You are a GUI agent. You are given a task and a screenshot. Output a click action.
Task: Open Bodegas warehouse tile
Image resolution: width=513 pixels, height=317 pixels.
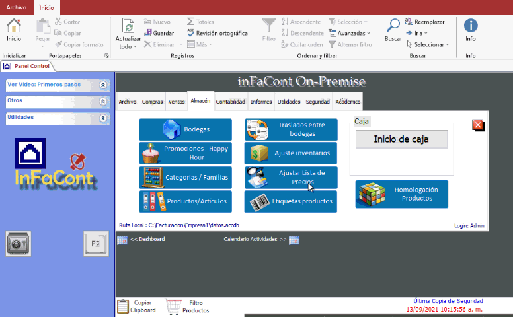pyautogui.click(x=186, y=129)
